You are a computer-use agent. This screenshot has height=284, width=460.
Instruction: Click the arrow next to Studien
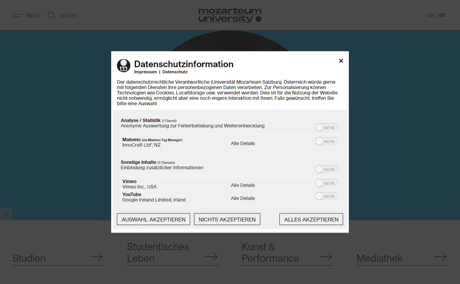click(97, 256)
